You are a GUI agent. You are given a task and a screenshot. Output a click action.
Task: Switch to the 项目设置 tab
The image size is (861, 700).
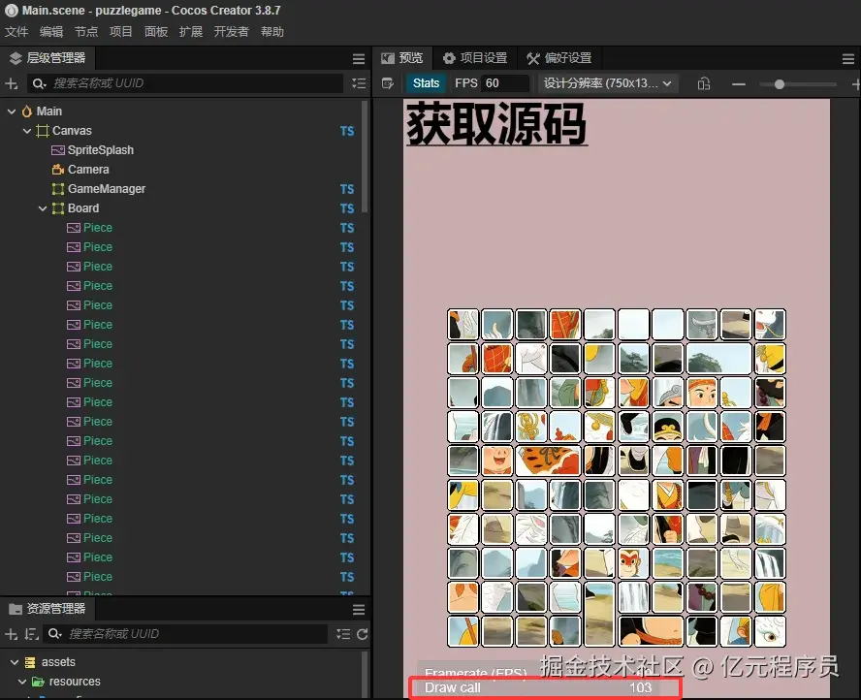pos(475,58)
